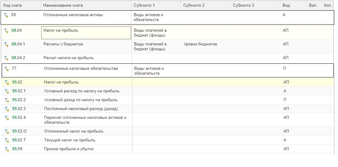The width and height of the screenshot is (338, 167).
Task: Click account icon next to 99.09
Action: [x=7, y=149]
